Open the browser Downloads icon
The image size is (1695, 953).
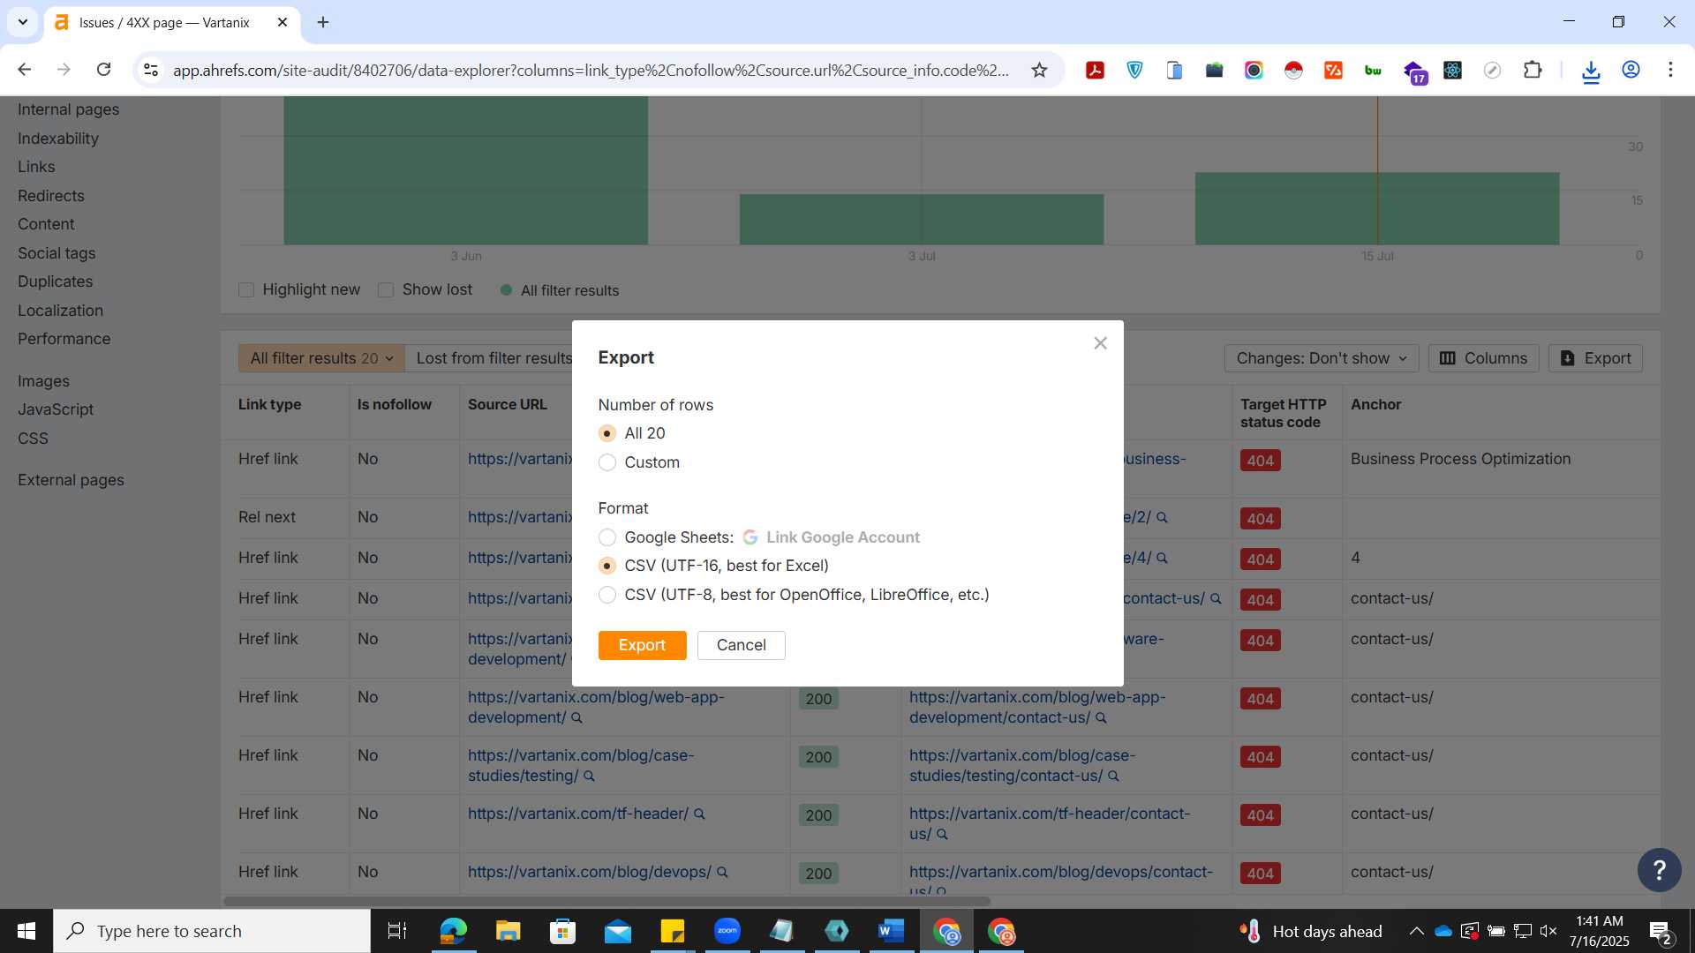pos(1591,71)
